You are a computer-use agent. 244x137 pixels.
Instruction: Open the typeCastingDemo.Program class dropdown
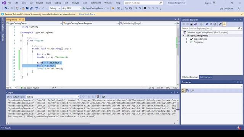point(91,23)
